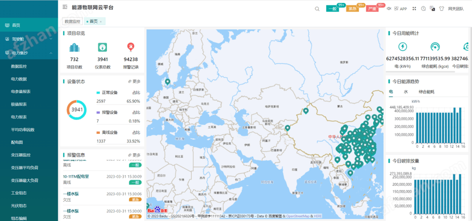
Task: Switch to the 数据监控 page tab
Action: (72, 21)
